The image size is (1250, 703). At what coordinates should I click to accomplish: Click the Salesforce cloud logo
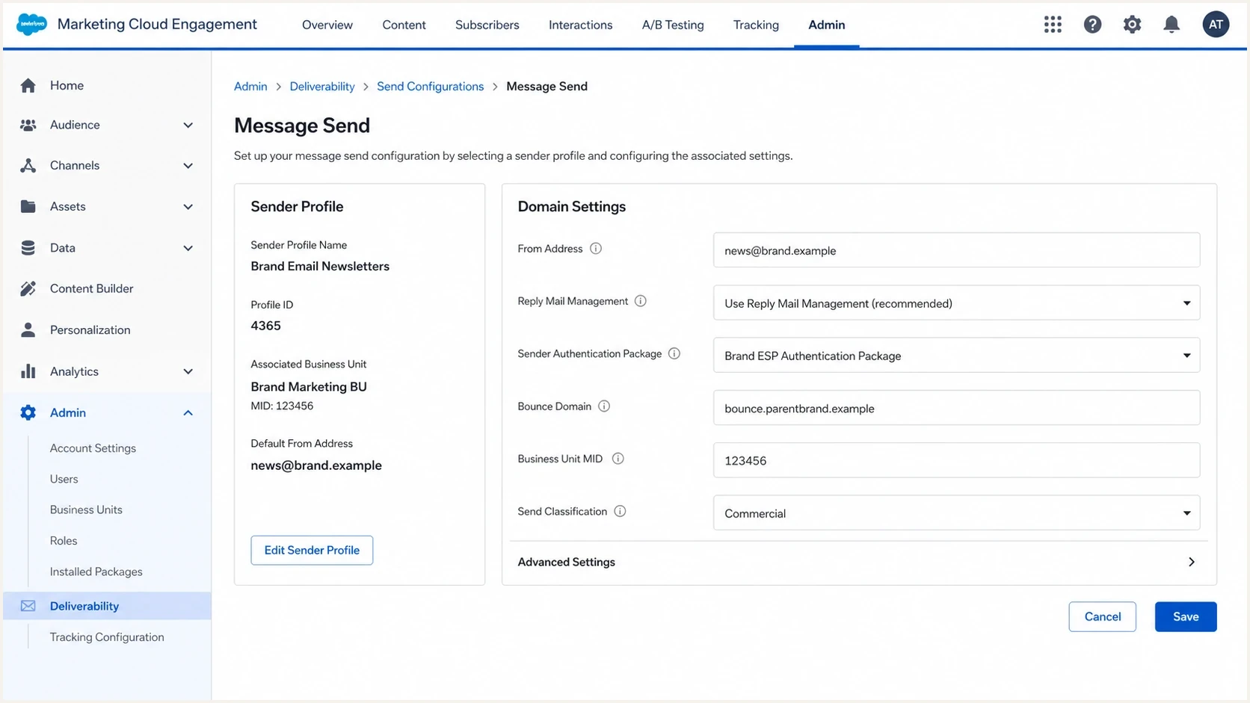click(31, 24)
